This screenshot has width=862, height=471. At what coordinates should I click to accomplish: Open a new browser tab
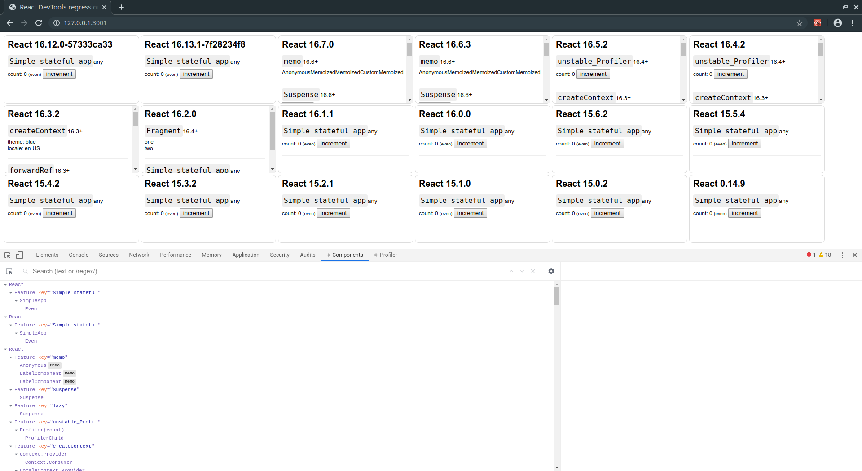click(121, 7)
